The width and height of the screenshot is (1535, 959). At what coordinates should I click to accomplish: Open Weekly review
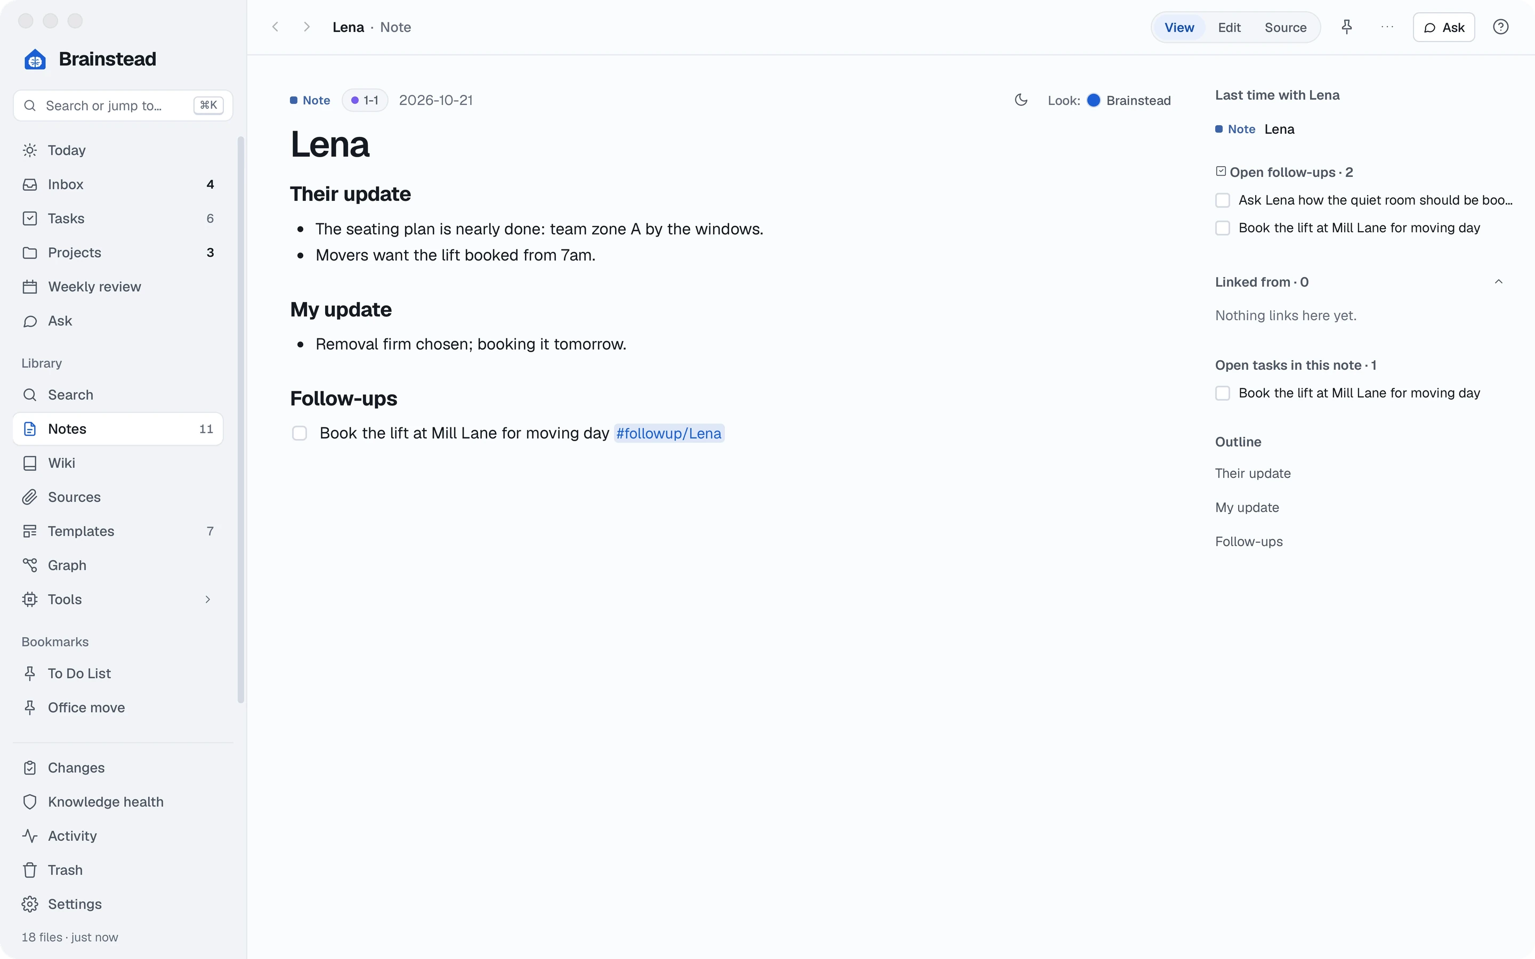point(118,287)
